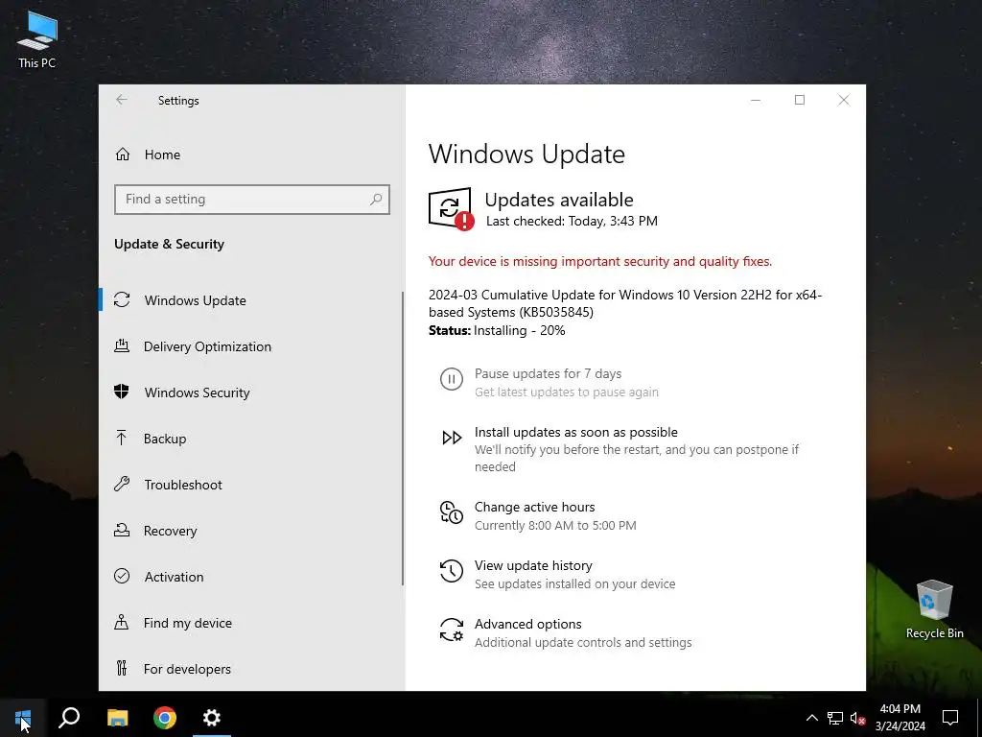The image size is (982, 737).
Task: Click the network tray icon
Action: (835, 718)
